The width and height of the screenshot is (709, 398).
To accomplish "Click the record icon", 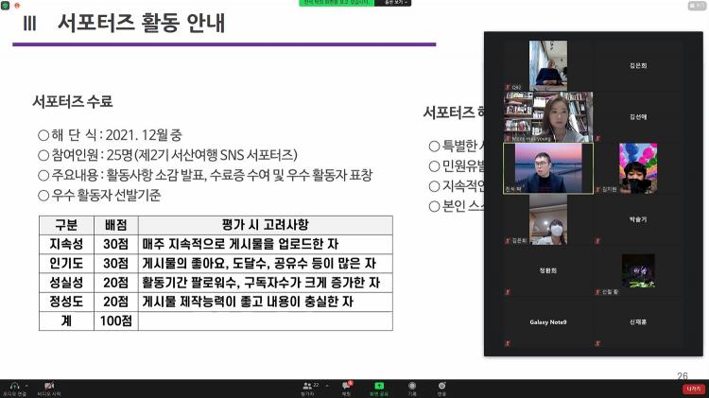I will pos(411,386).
